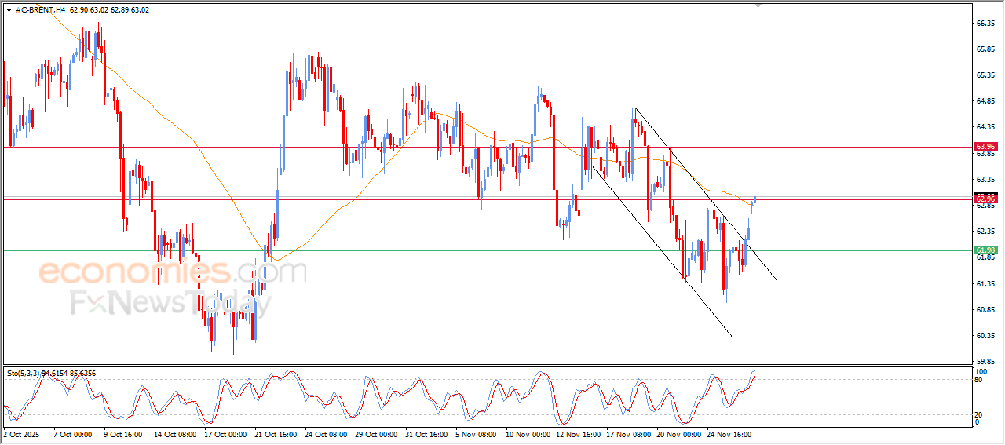Viewport: 1005px width, 445px height.
Task: Click the 63.35 price axis value
Action: point(985,180)
